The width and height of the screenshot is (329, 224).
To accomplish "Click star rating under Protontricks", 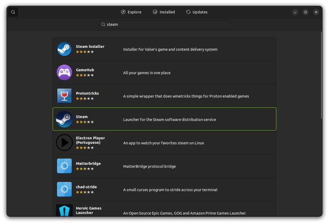I will click(x=85, y=99).
